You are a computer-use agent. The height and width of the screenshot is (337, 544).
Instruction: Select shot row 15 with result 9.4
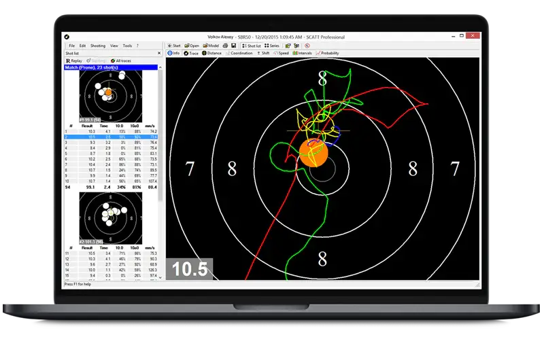[x=111, y=276]
